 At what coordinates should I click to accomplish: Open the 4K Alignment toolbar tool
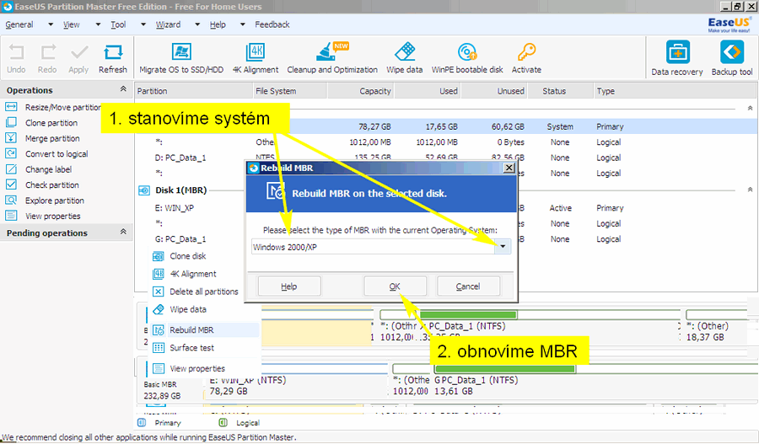pyautogui.click(x=255, y=53)
